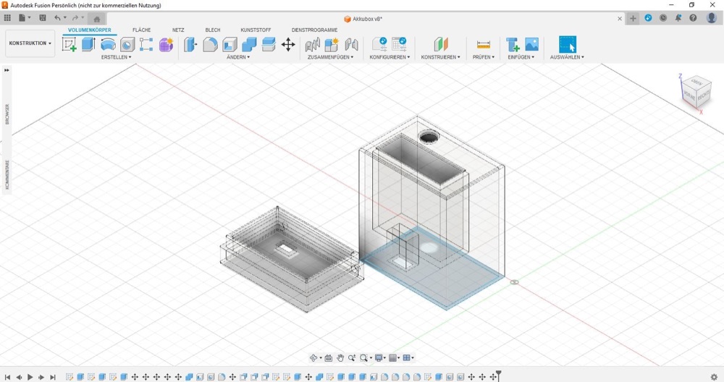The image size is (724, 382).
Task: Select the Press Pull tool
Action: (x=190, y=45)
